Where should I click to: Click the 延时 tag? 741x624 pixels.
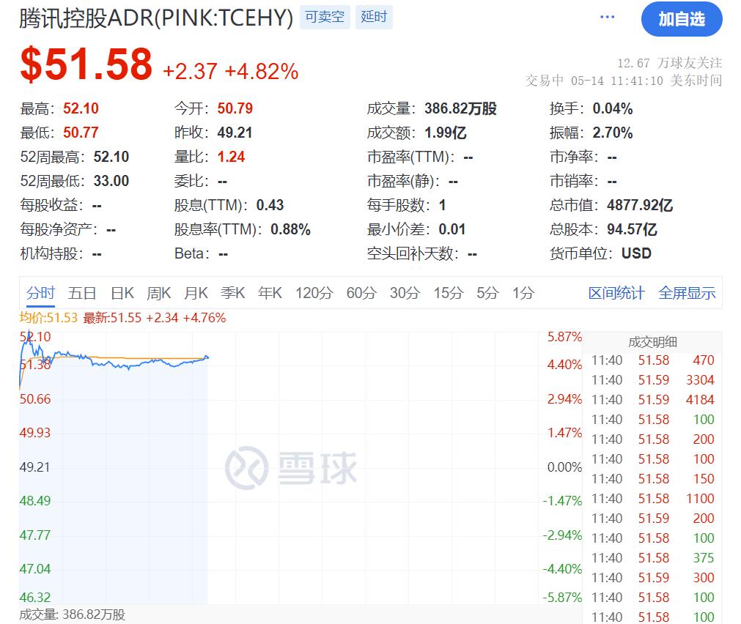coord(374,17)
